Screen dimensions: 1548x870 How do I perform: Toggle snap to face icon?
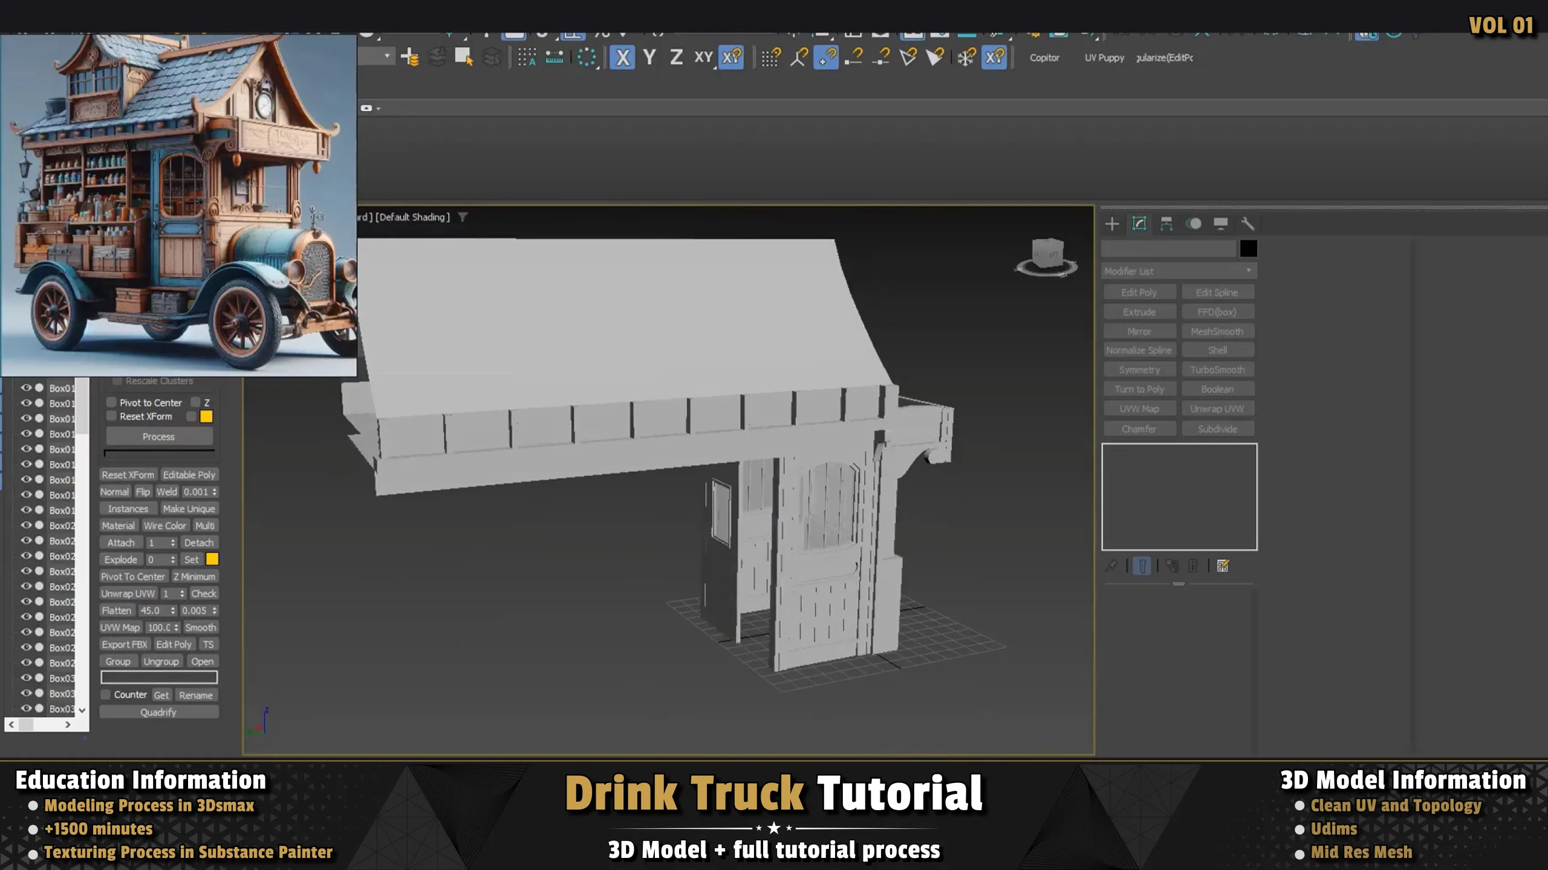tap(935, 58)
